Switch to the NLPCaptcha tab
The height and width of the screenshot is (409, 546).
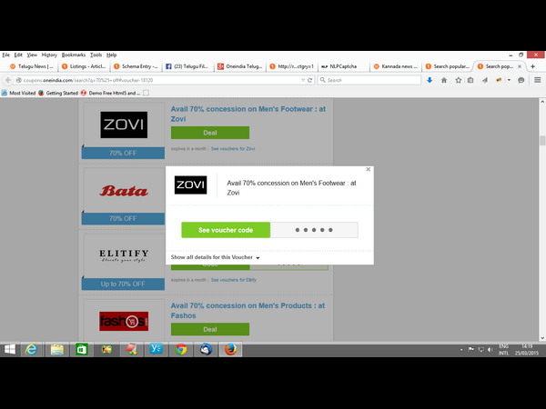pyautogui.click(x=344, y=66)
